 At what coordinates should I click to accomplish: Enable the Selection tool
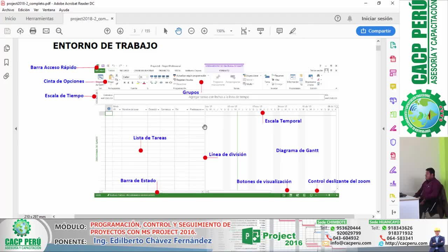165,31
